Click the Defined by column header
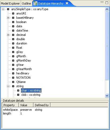 coord(42,105)
